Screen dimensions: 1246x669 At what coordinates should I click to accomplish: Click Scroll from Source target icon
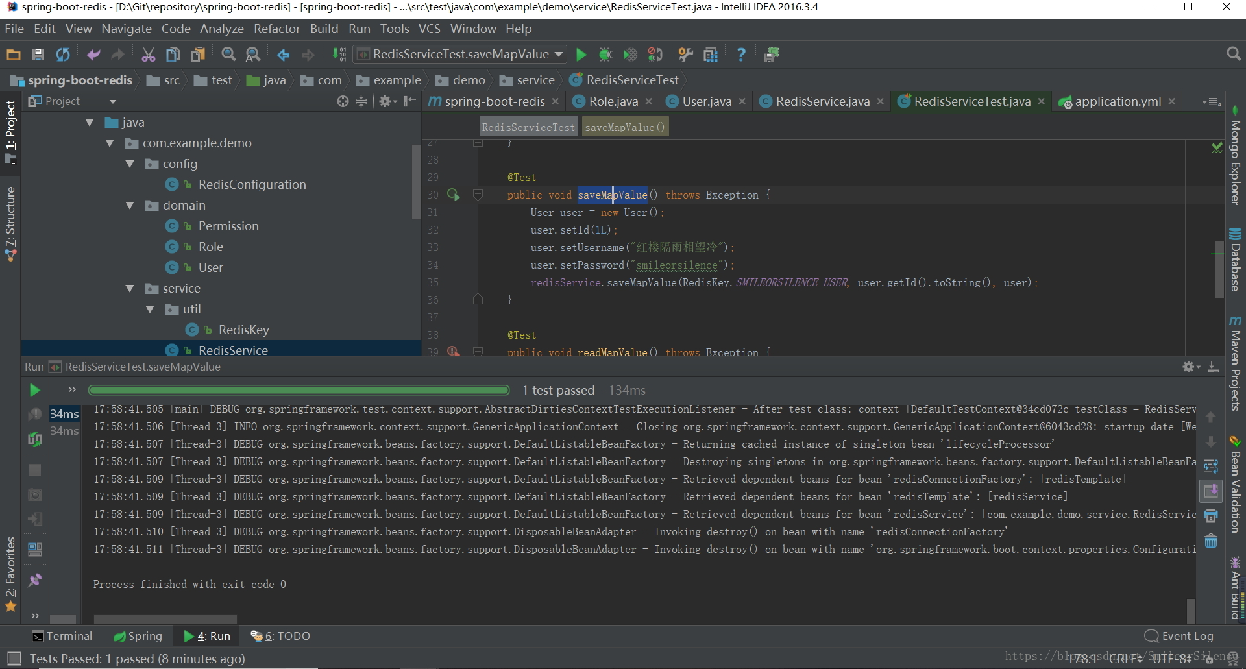(343, 101)
